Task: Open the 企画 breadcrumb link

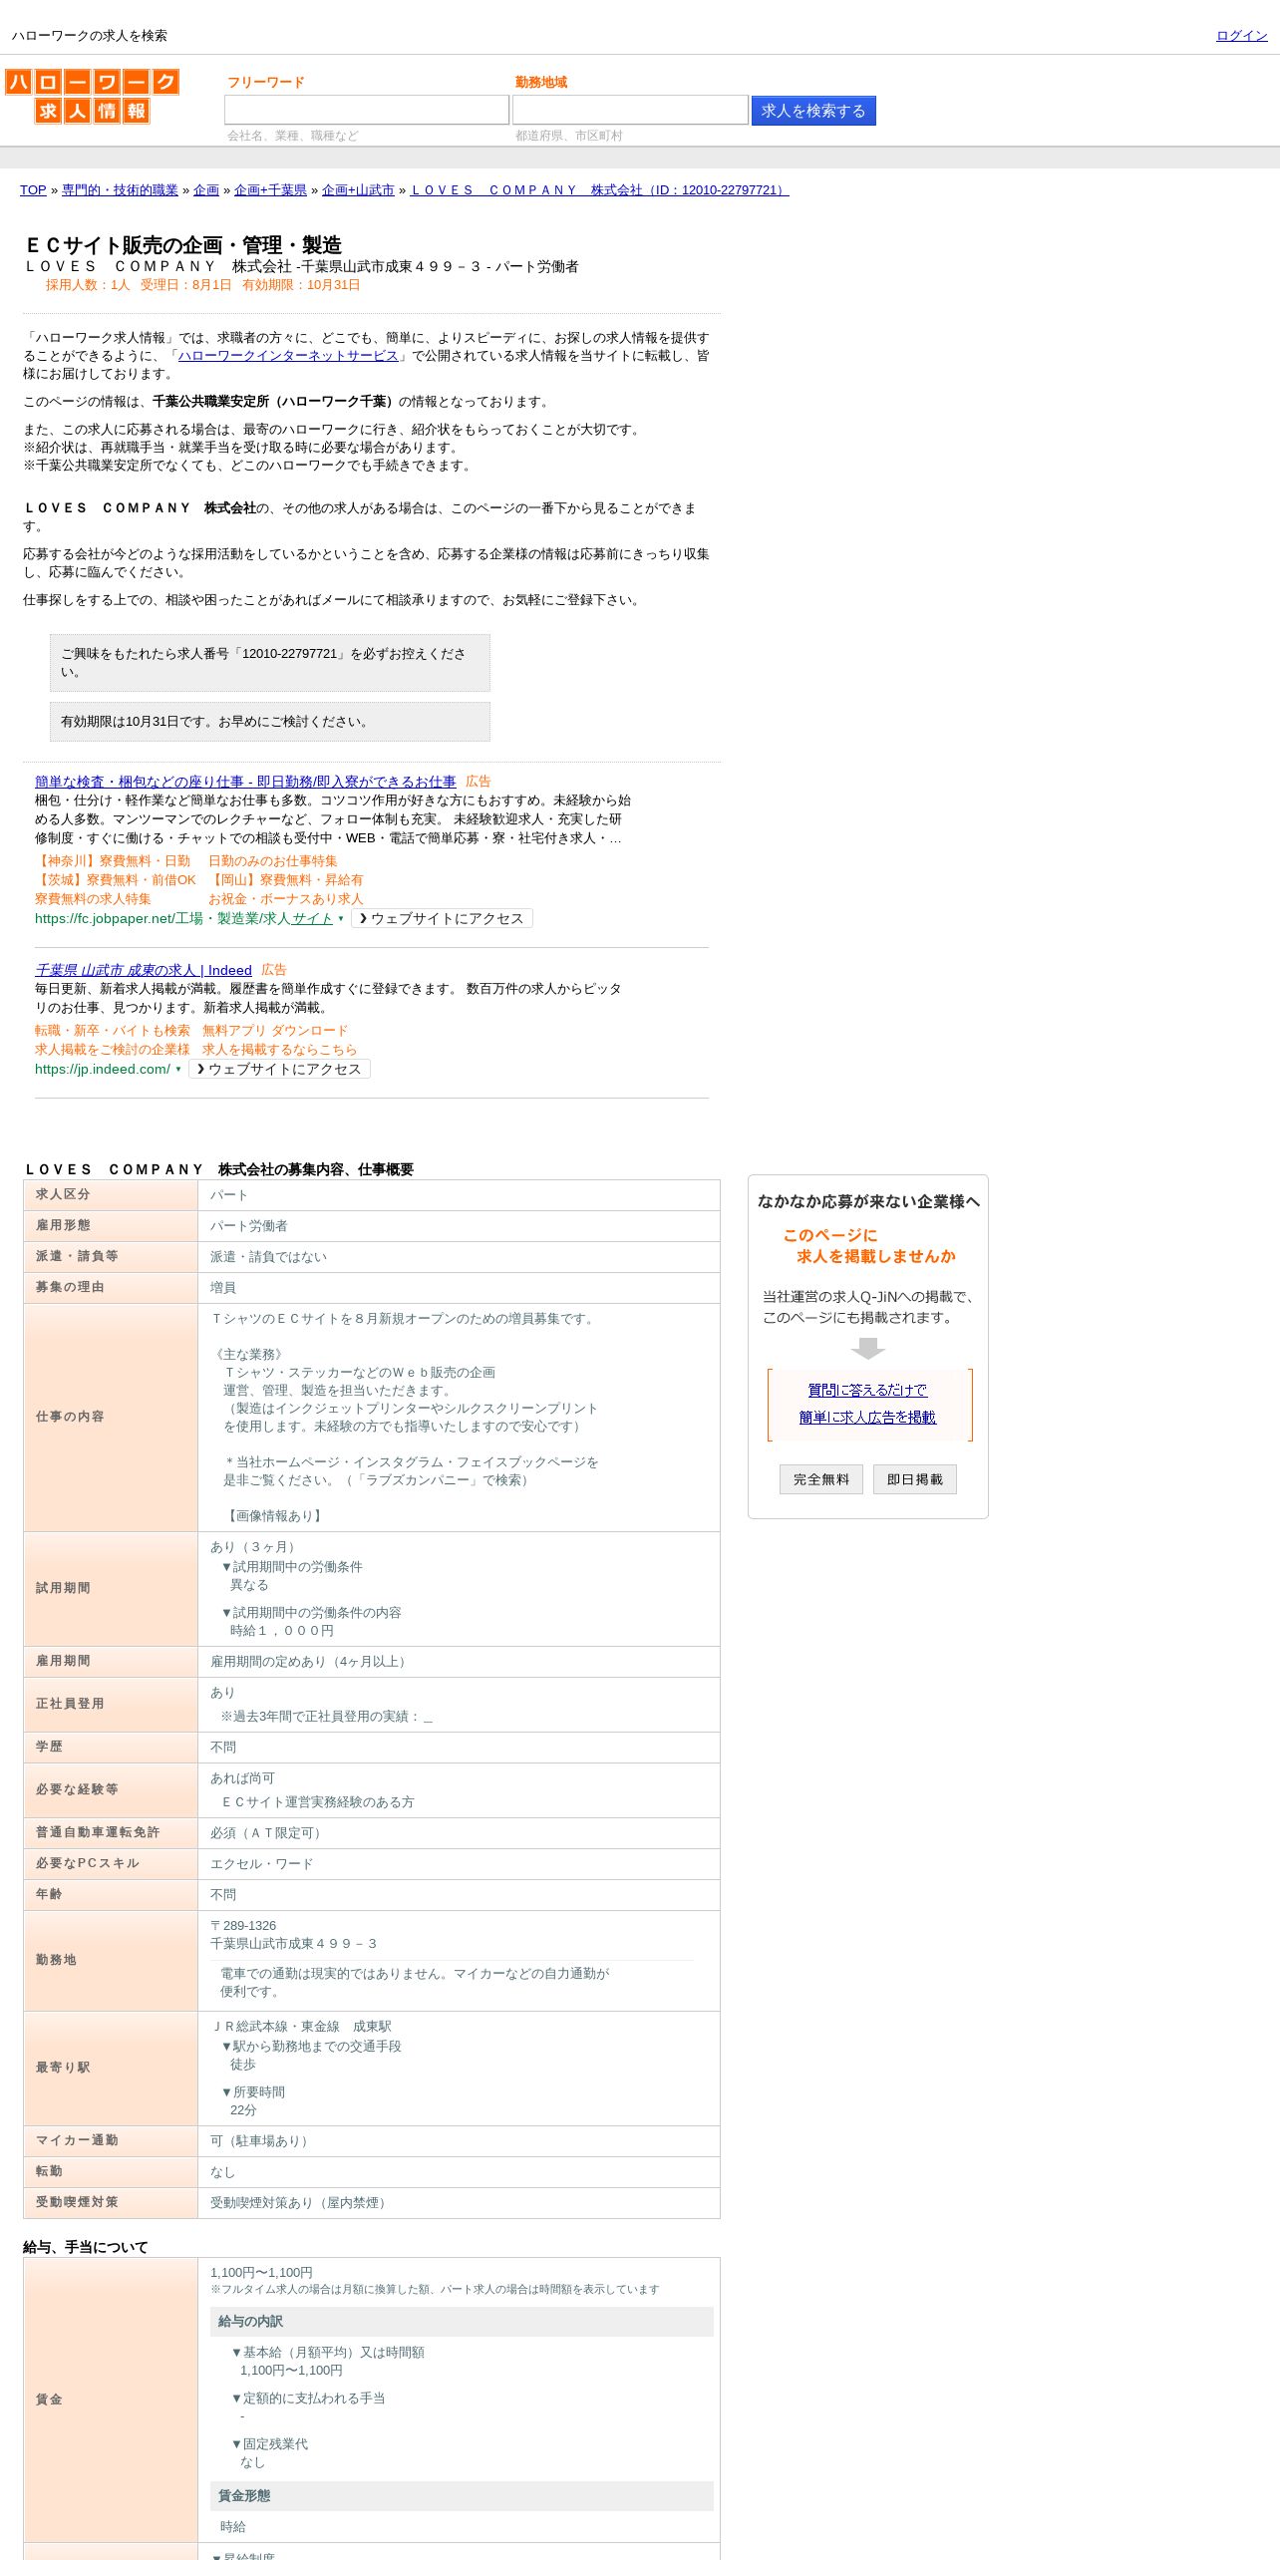Action: (206, 190)
